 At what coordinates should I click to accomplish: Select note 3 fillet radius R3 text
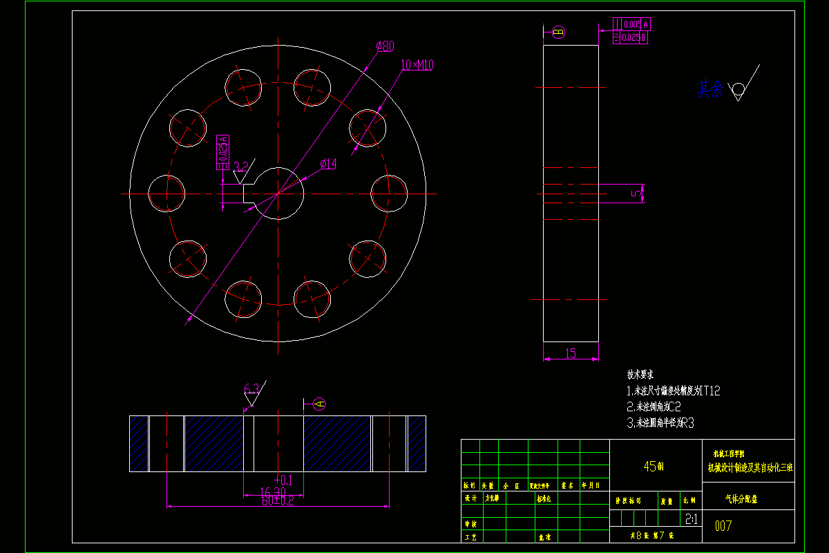coord(660,422)
